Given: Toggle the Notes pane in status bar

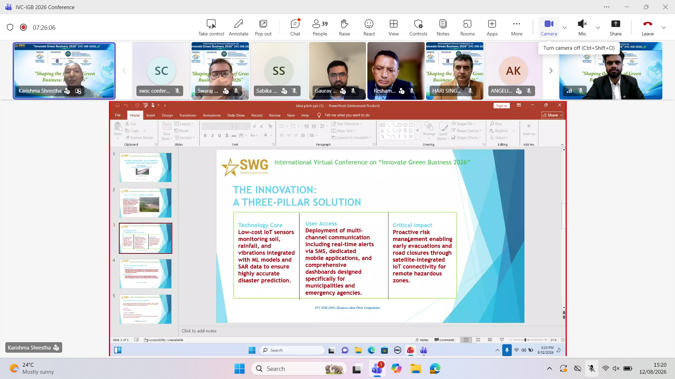Looking at the screenshot, I should [422, 340].
